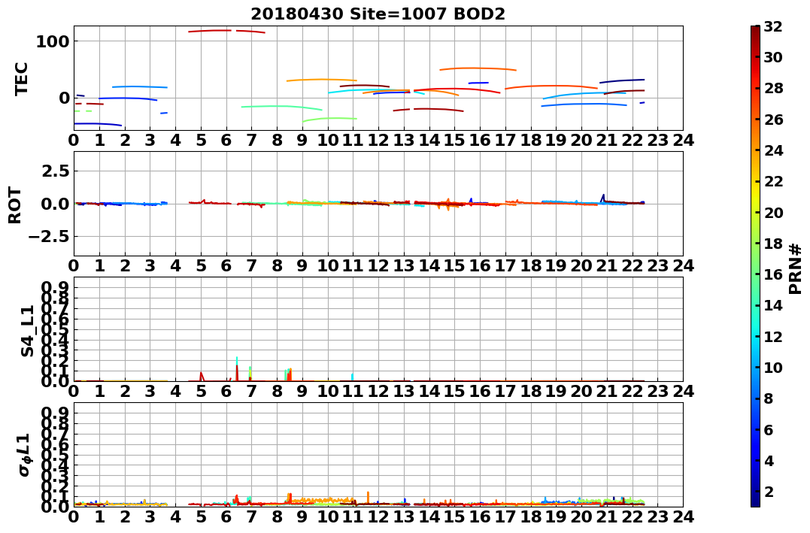Image resolution: width=810 pixels, height=533 pixels.
Task: Click the ROT panel y-tick '2.5'
Action: (x=56, y=171)
